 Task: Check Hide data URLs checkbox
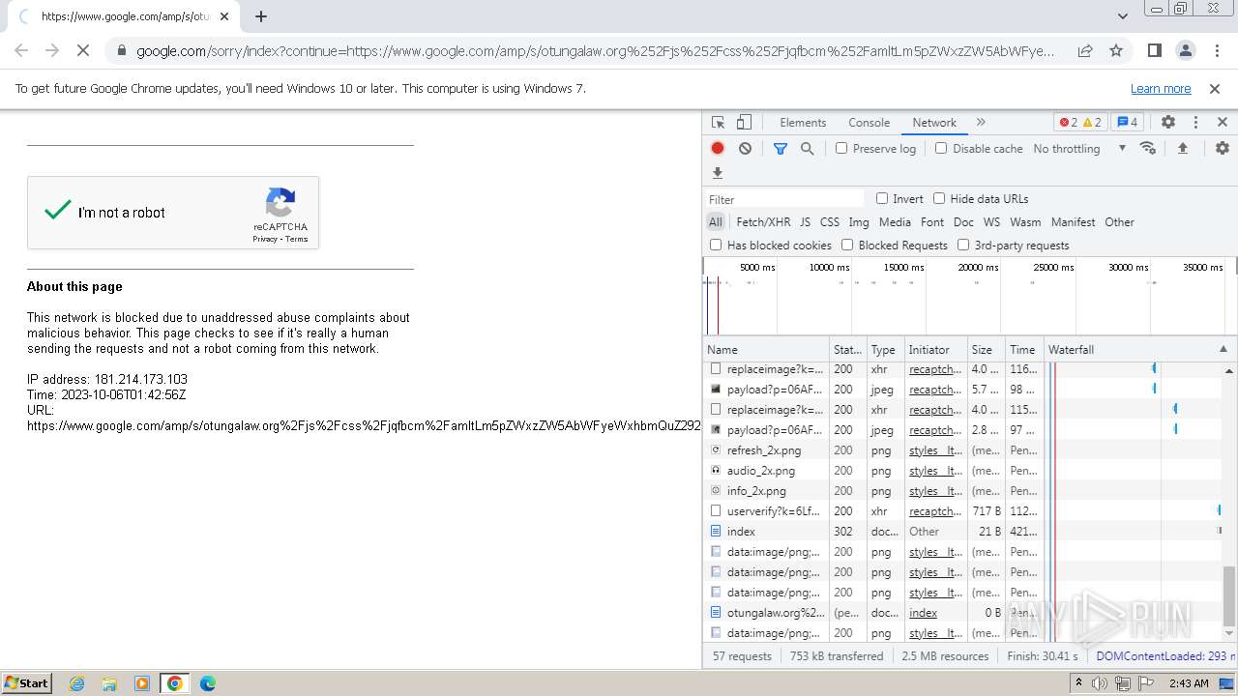pos(939,198)
